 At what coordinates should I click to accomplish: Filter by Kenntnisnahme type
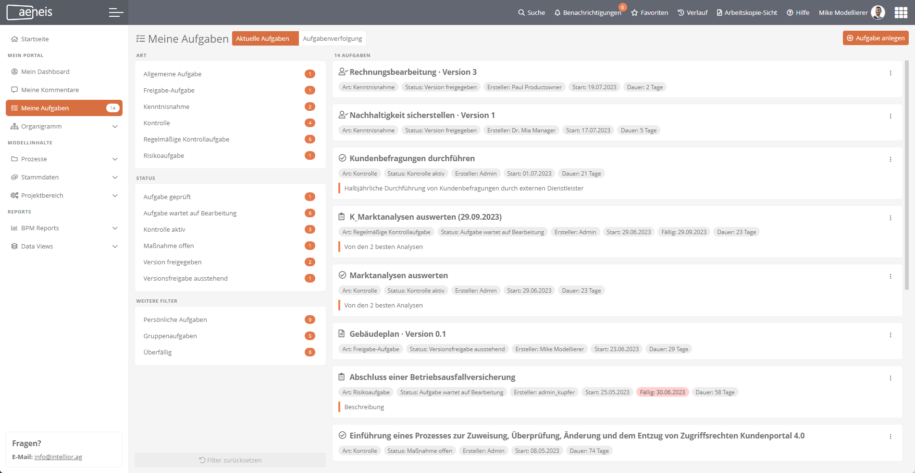[x=230, y=106]
